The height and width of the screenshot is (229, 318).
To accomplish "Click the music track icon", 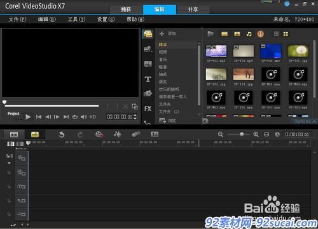I will (x=21, y=214).
